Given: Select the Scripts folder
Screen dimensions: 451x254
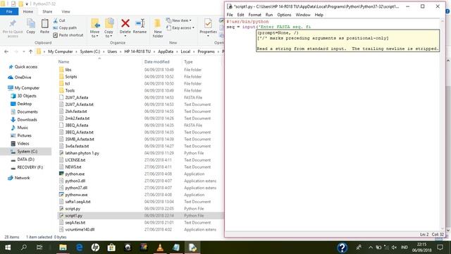Looking at the screenshot, I should point(70,77).
